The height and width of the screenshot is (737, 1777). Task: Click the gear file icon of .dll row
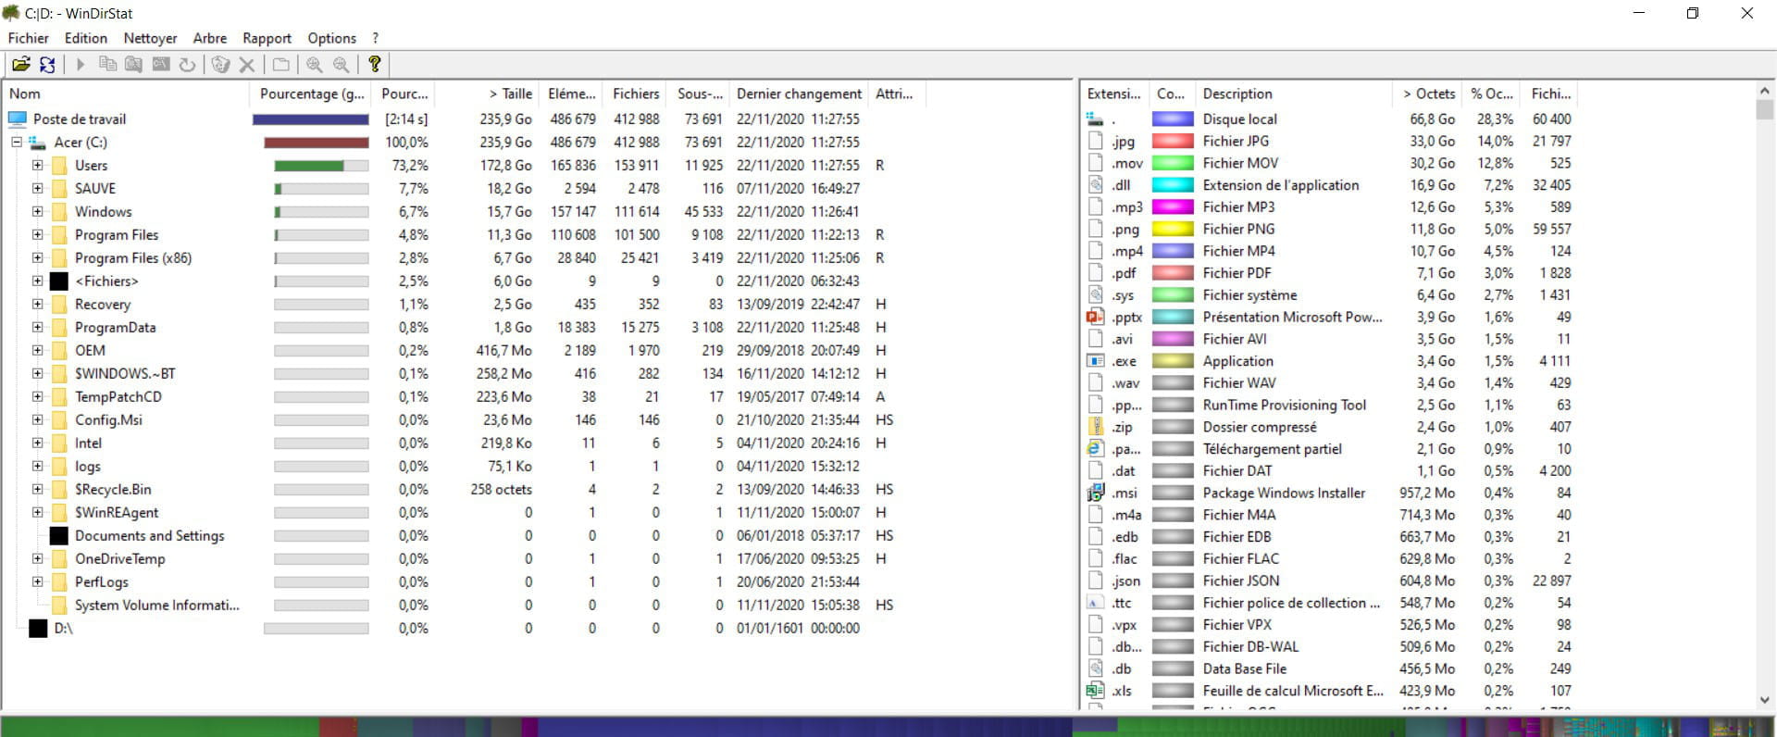coord(1095,184)
